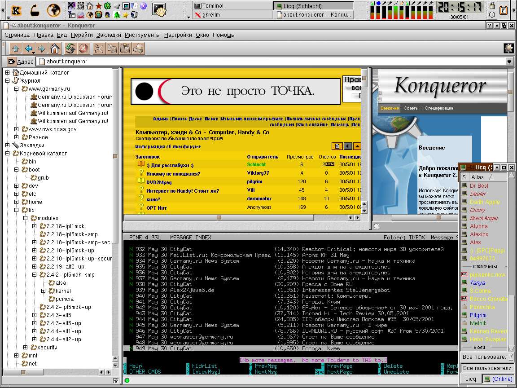Open the Klipper clipboard icon in the tray
The image size is (517, 388).
pyautogui.click(x=504, y=10)
